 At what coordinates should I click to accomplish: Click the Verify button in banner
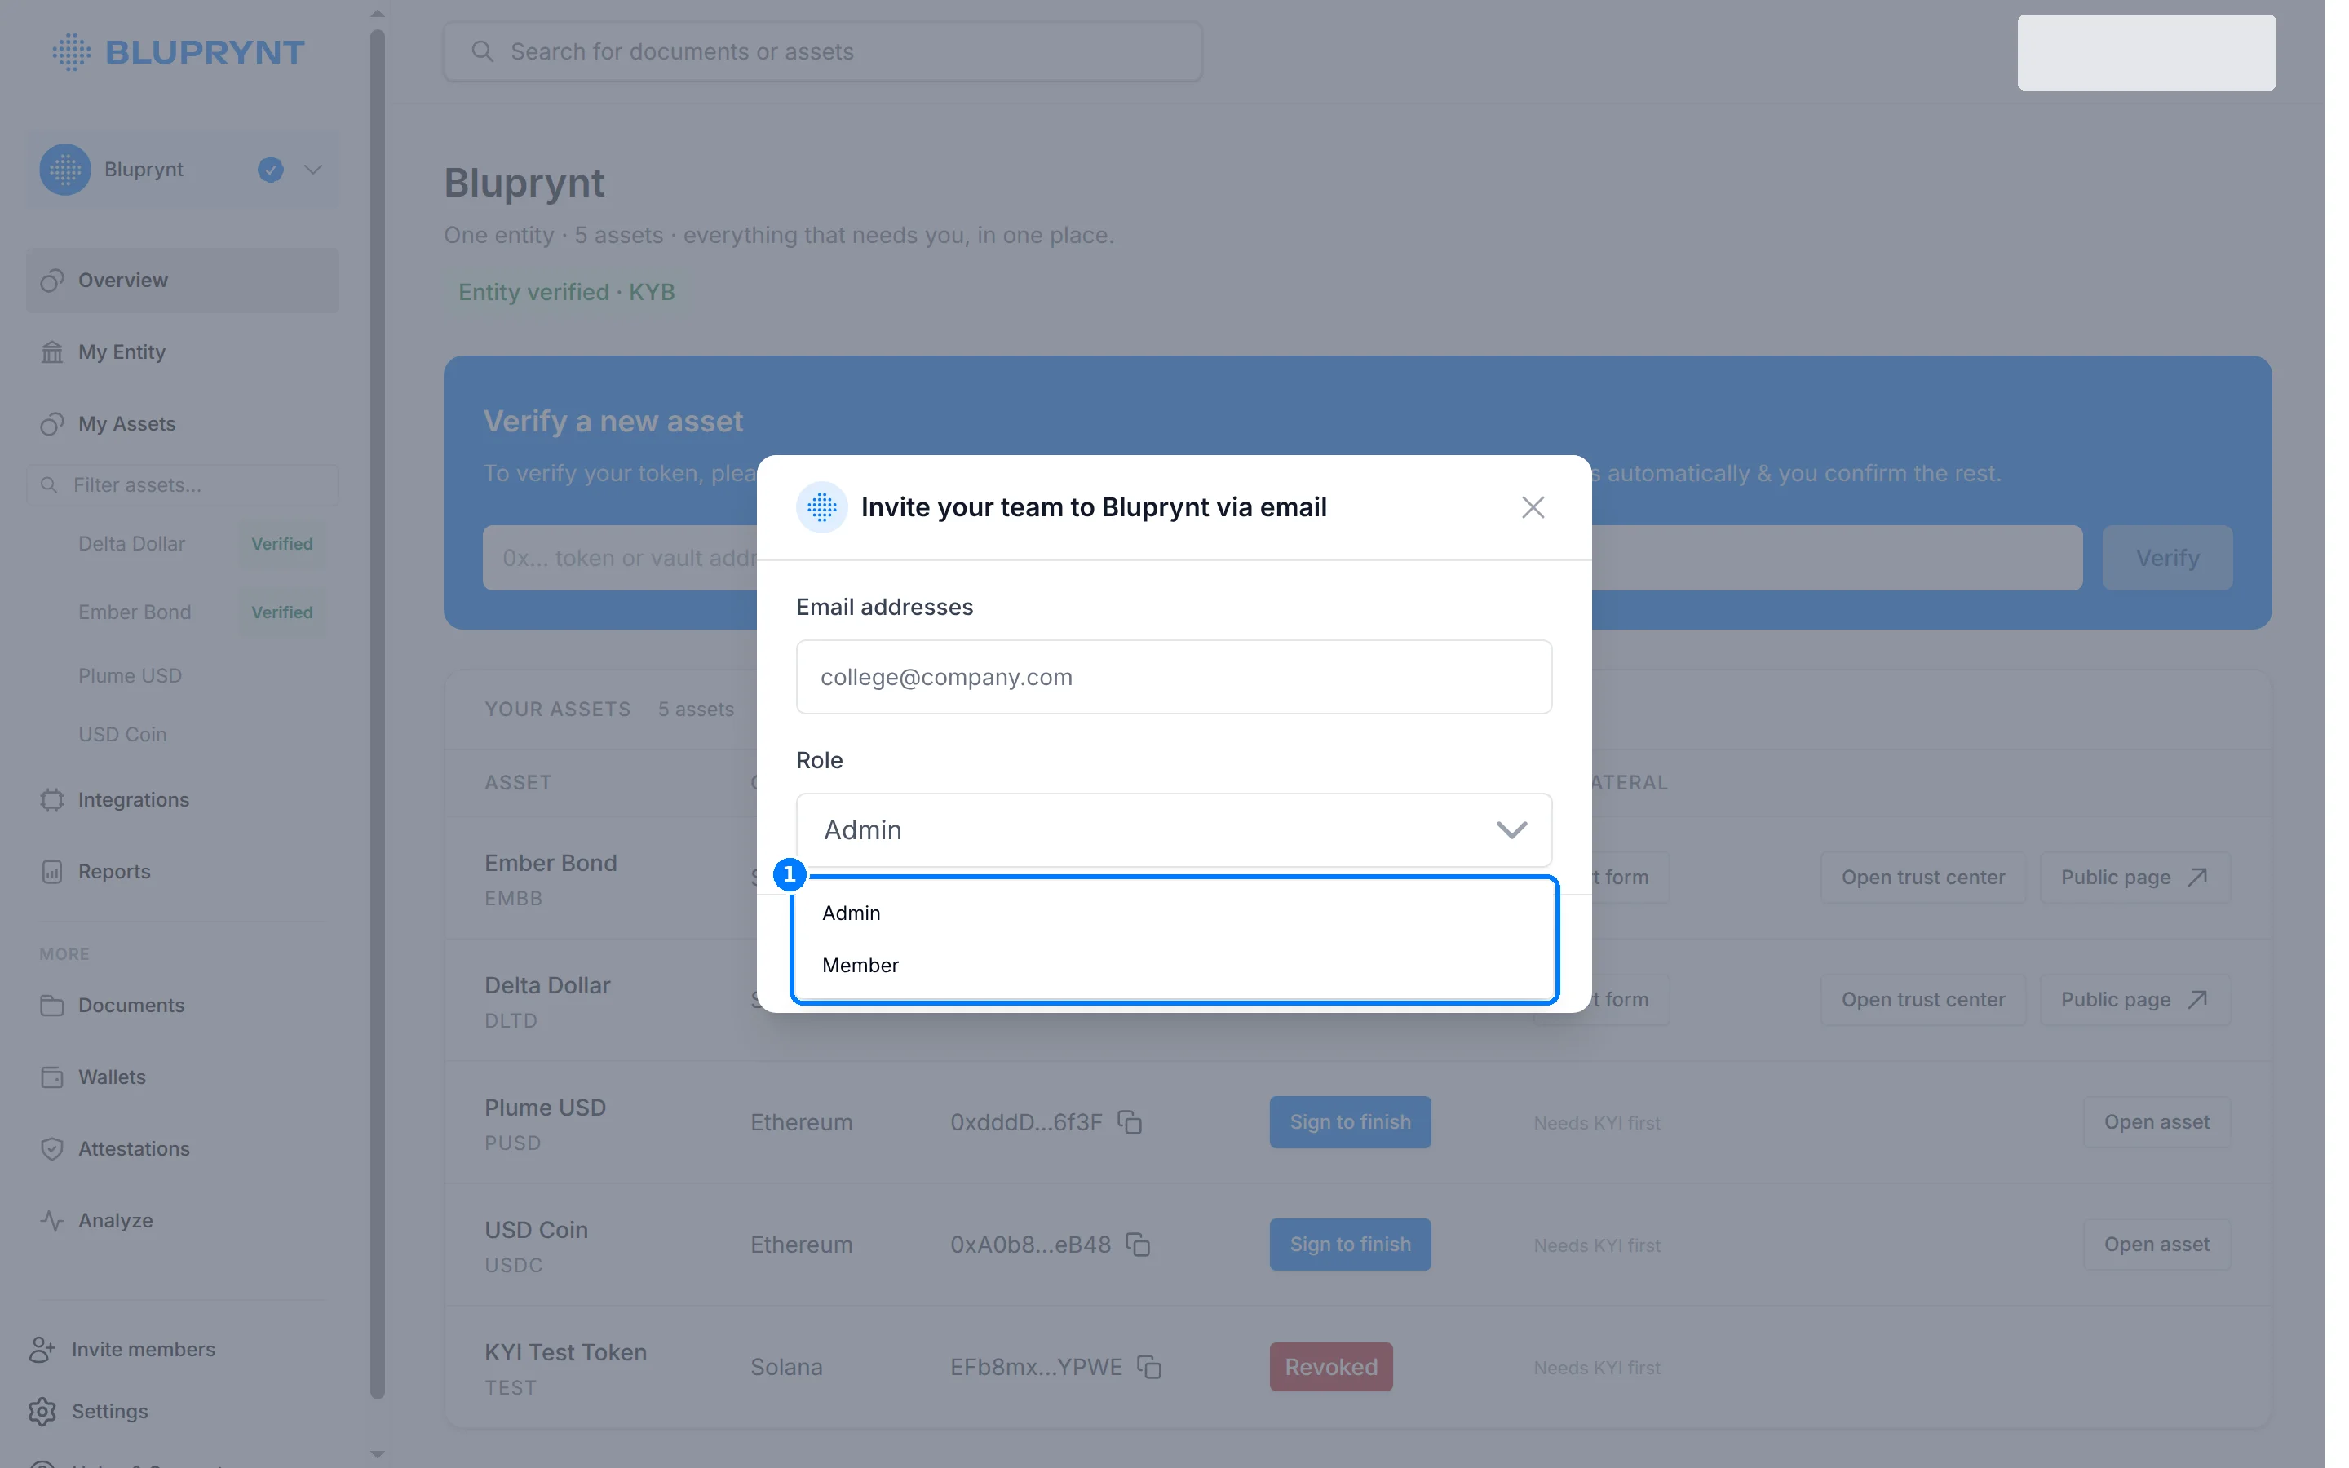2167,559
